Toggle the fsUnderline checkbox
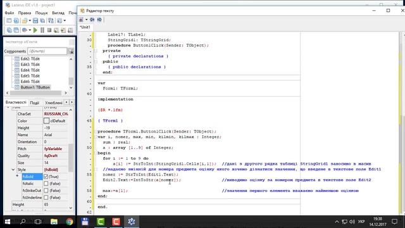Viewport: 405px width, 228px height. click(x=46, y=198)
